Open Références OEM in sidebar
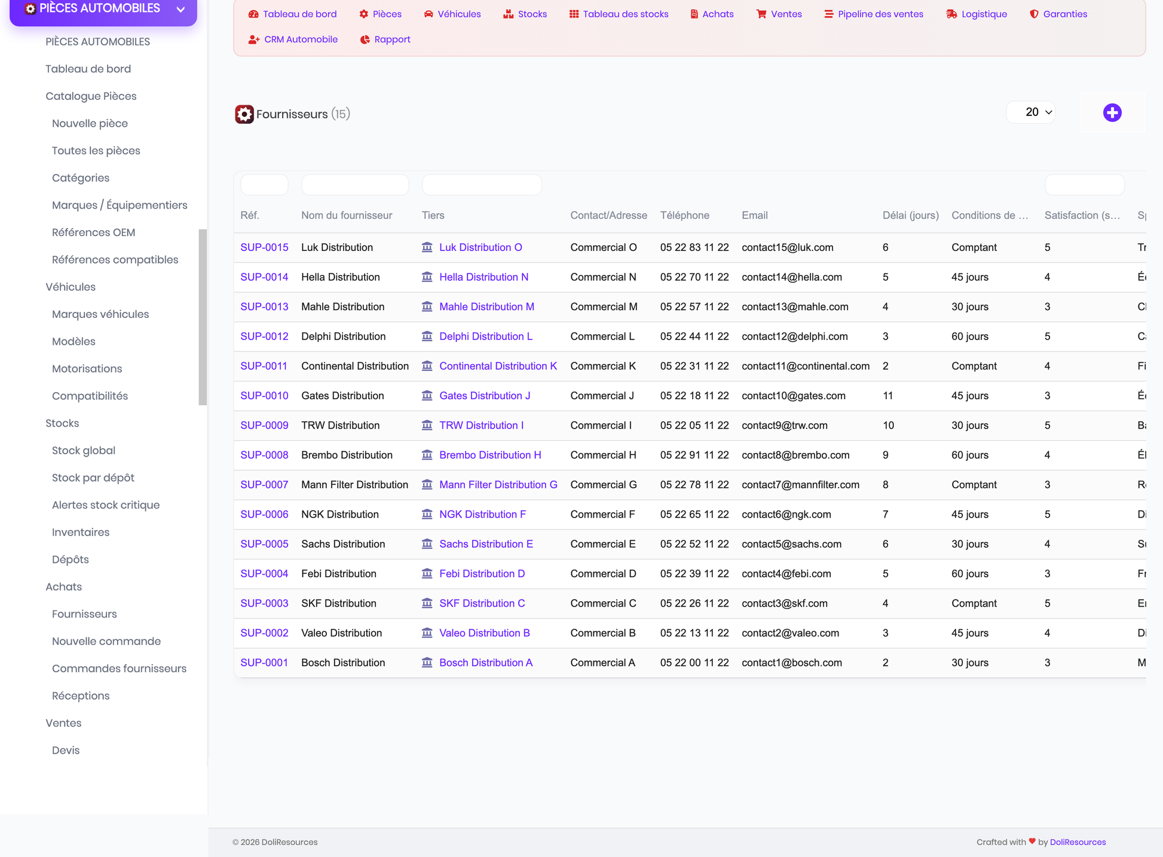1163x857 pixels. click(x=93, y=232)
